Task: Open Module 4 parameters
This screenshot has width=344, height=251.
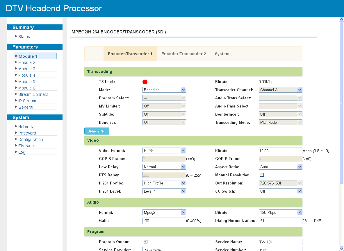Action: [26, 75]
